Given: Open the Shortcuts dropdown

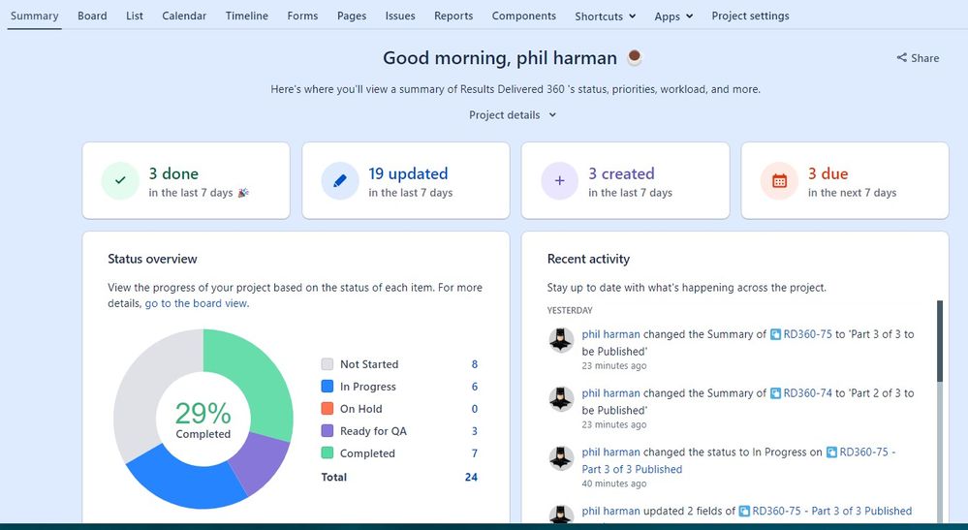Looking at the screenshot, I should click(605, 16).
